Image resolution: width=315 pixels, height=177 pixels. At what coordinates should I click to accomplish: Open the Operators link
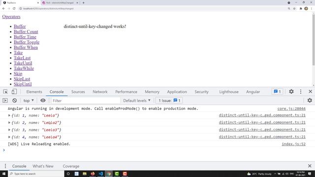11,17
